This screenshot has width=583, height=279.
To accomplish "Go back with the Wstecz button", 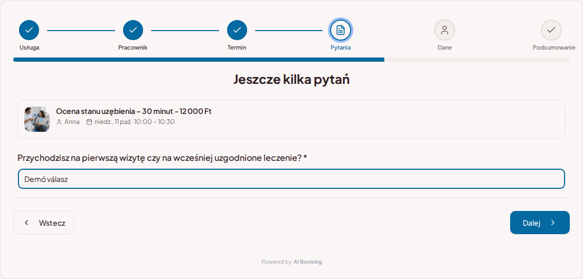I will tap(43, 223).
